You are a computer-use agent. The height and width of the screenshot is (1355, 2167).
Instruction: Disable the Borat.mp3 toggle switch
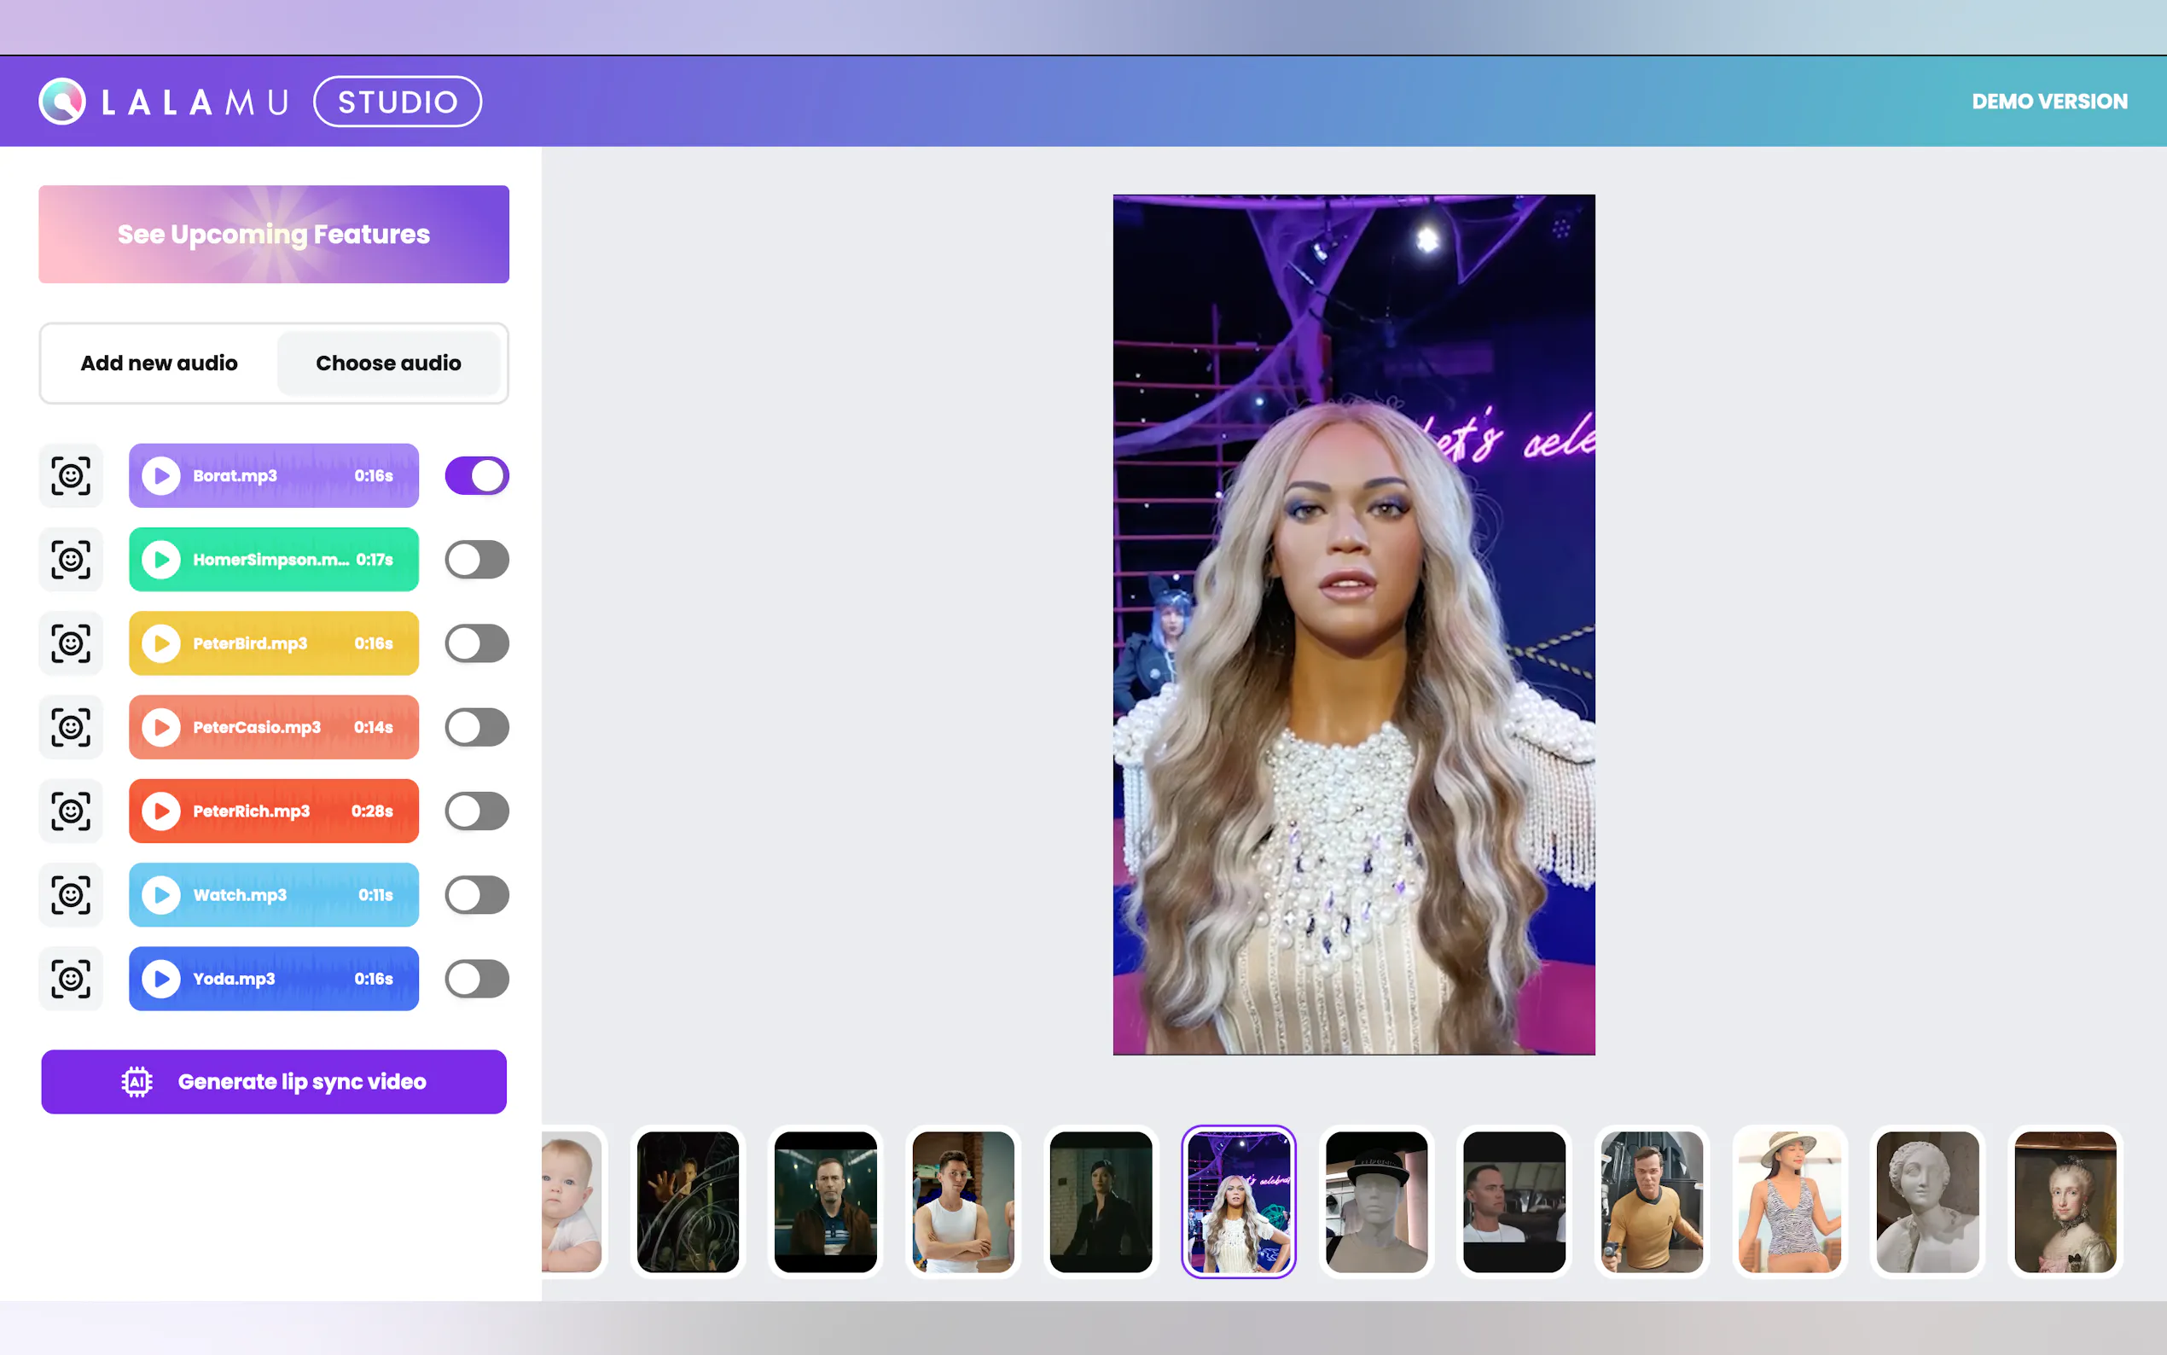[477, 476]
